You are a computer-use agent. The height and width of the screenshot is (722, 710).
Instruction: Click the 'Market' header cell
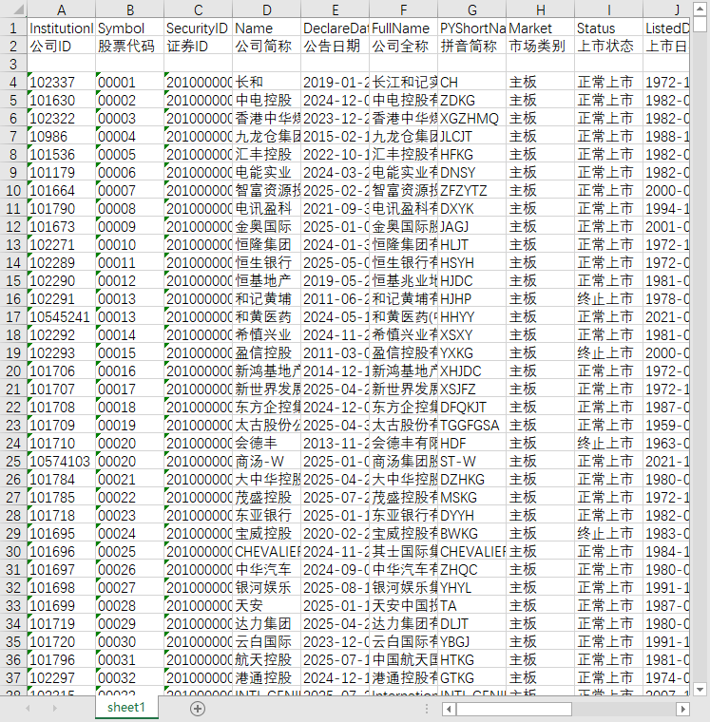(x=541, y=28)
